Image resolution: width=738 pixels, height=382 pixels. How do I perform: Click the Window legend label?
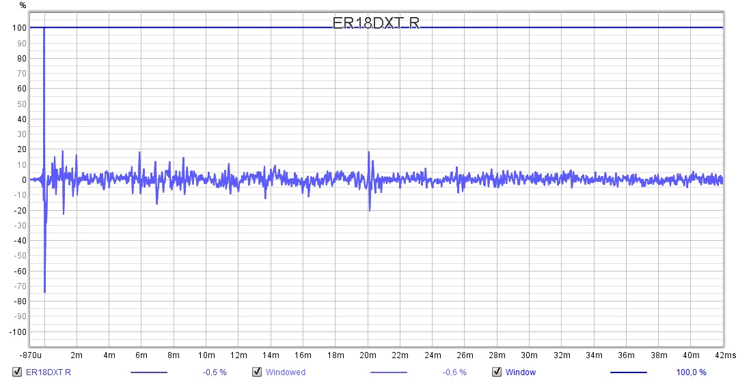(520, 372)
